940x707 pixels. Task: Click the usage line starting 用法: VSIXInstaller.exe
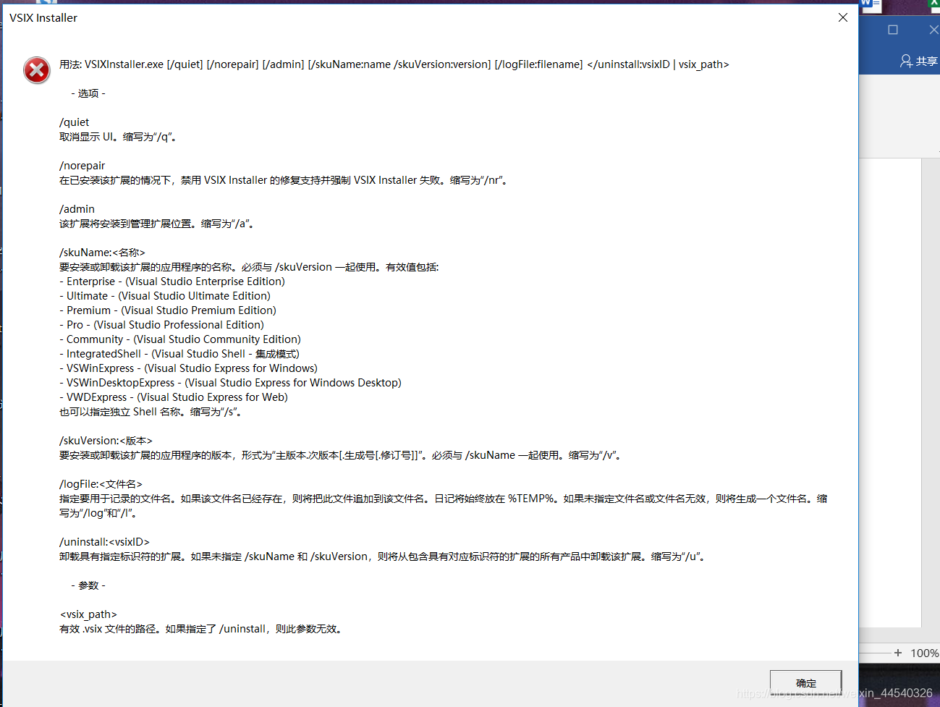coord(394,64)
